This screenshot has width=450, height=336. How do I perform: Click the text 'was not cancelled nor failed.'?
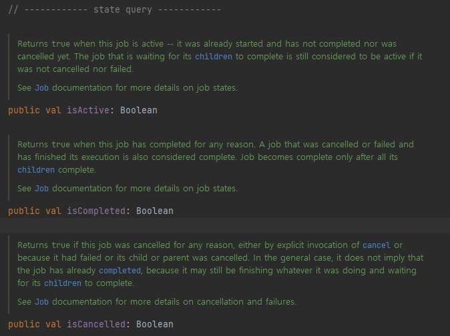pos(75,69)
